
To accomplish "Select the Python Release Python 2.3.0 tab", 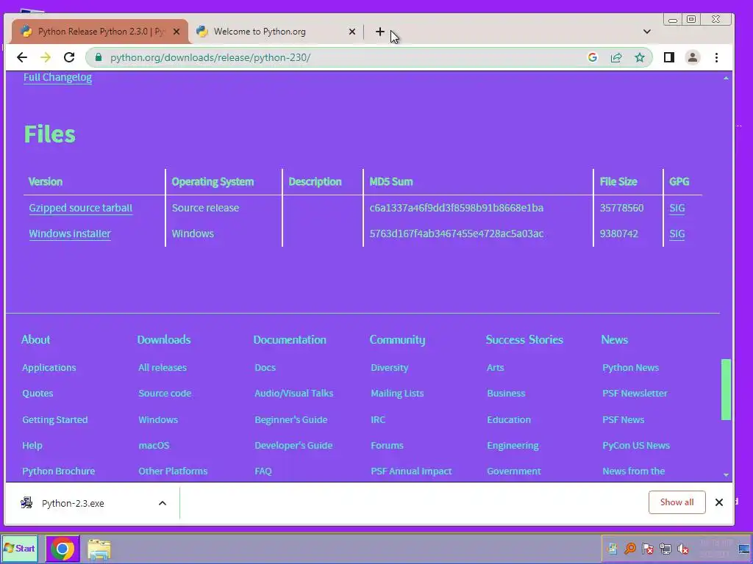I will point(100,32).
